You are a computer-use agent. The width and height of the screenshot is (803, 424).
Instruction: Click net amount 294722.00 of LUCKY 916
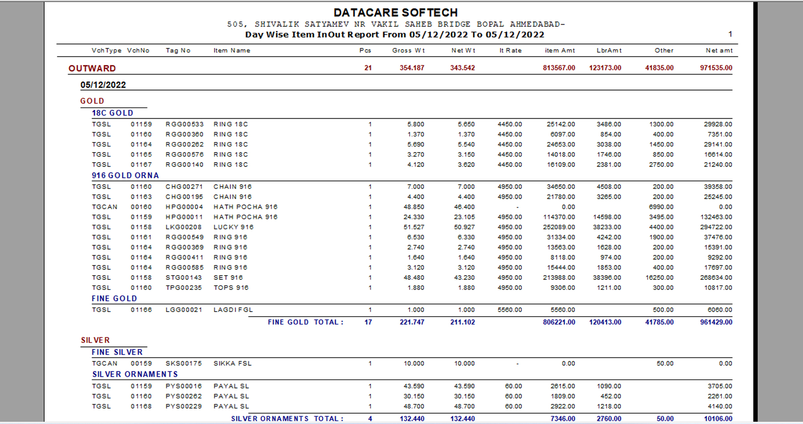coord(716,227)
